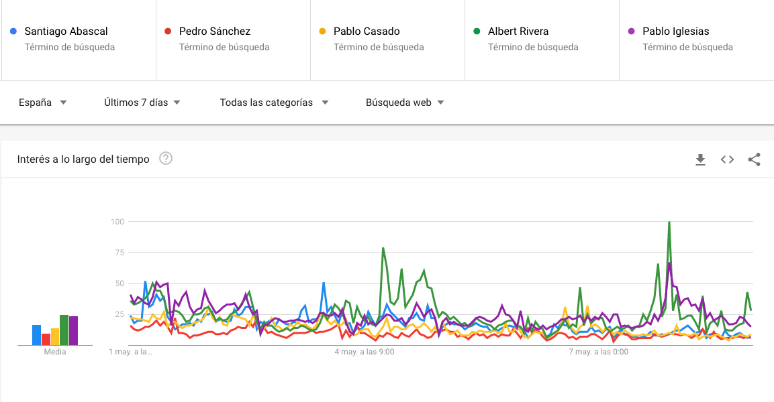Click the yellow dot for Pablo Casado
This screenshot has height=402, width=774.
[323, 31]
